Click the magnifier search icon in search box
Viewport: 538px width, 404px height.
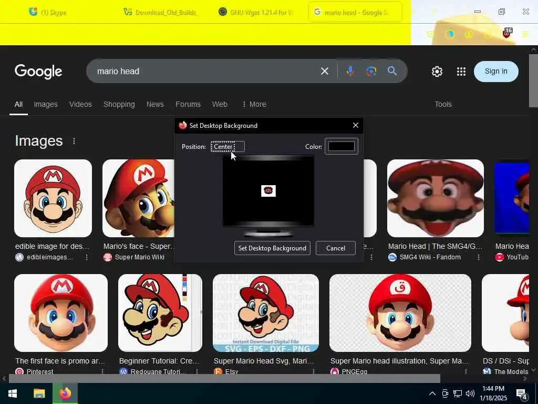point(392,71)
